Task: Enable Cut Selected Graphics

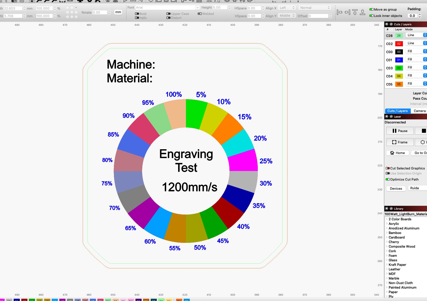Action: pos(388,168)
